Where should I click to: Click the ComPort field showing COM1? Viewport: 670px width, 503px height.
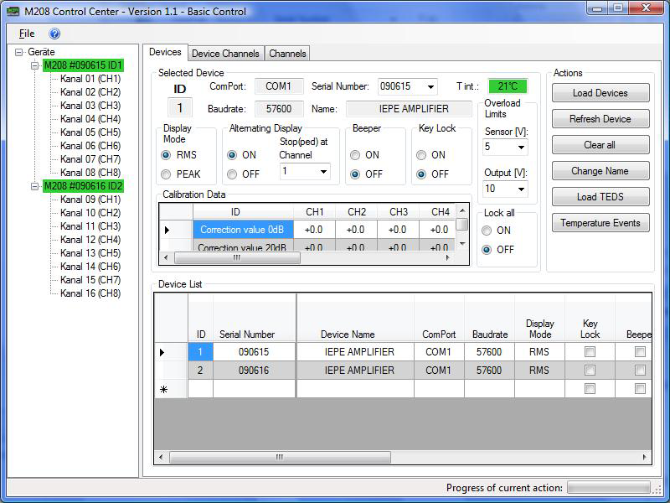coord(279,86)
